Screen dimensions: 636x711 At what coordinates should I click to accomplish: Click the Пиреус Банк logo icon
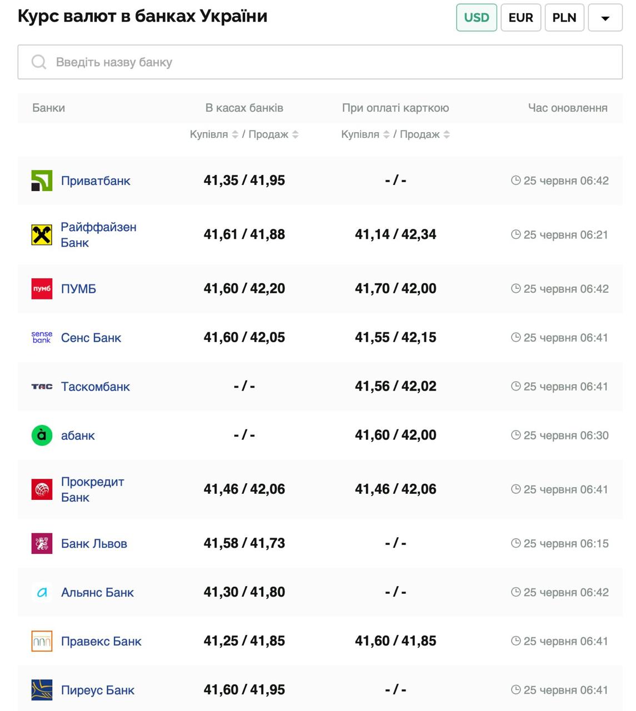42,690
